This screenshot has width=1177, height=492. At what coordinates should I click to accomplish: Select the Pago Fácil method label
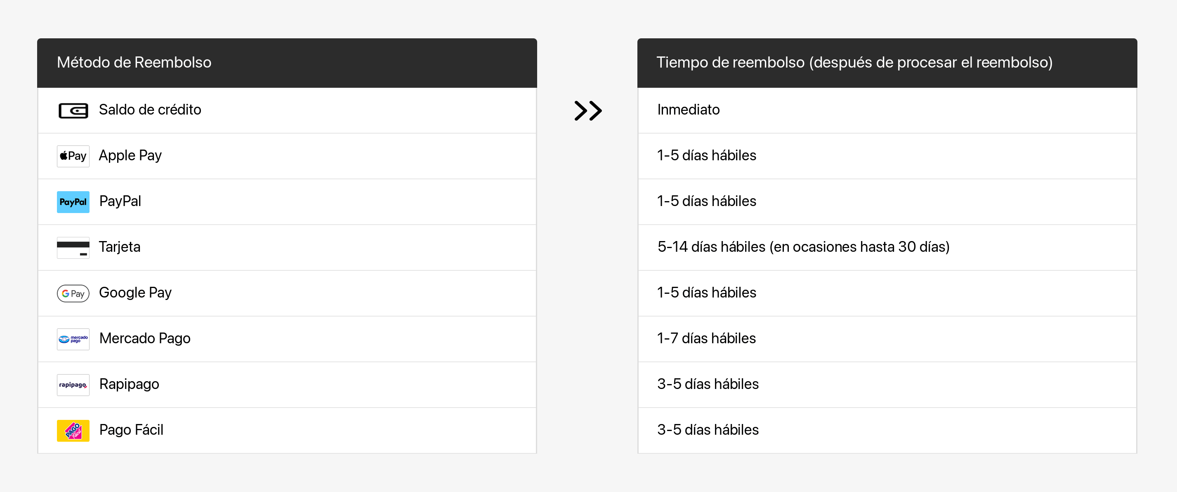(x=131, y=429)
